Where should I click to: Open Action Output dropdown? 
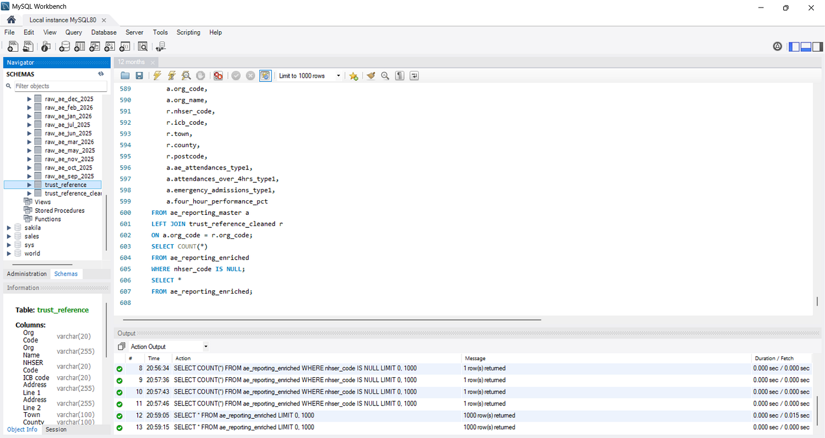[169, 347]
